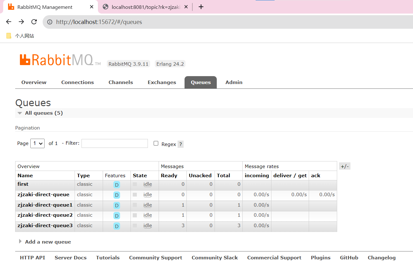Image resolution: width=413 pixels, height=266 pixels.
Task: Open the HTTP API footer link
Action: (x=33, y=257)
